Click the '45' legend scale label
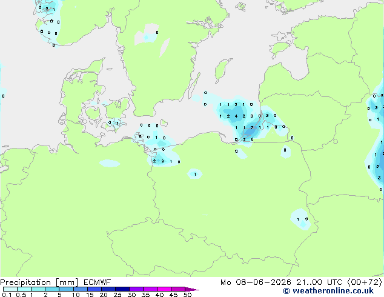 [174, 295]
